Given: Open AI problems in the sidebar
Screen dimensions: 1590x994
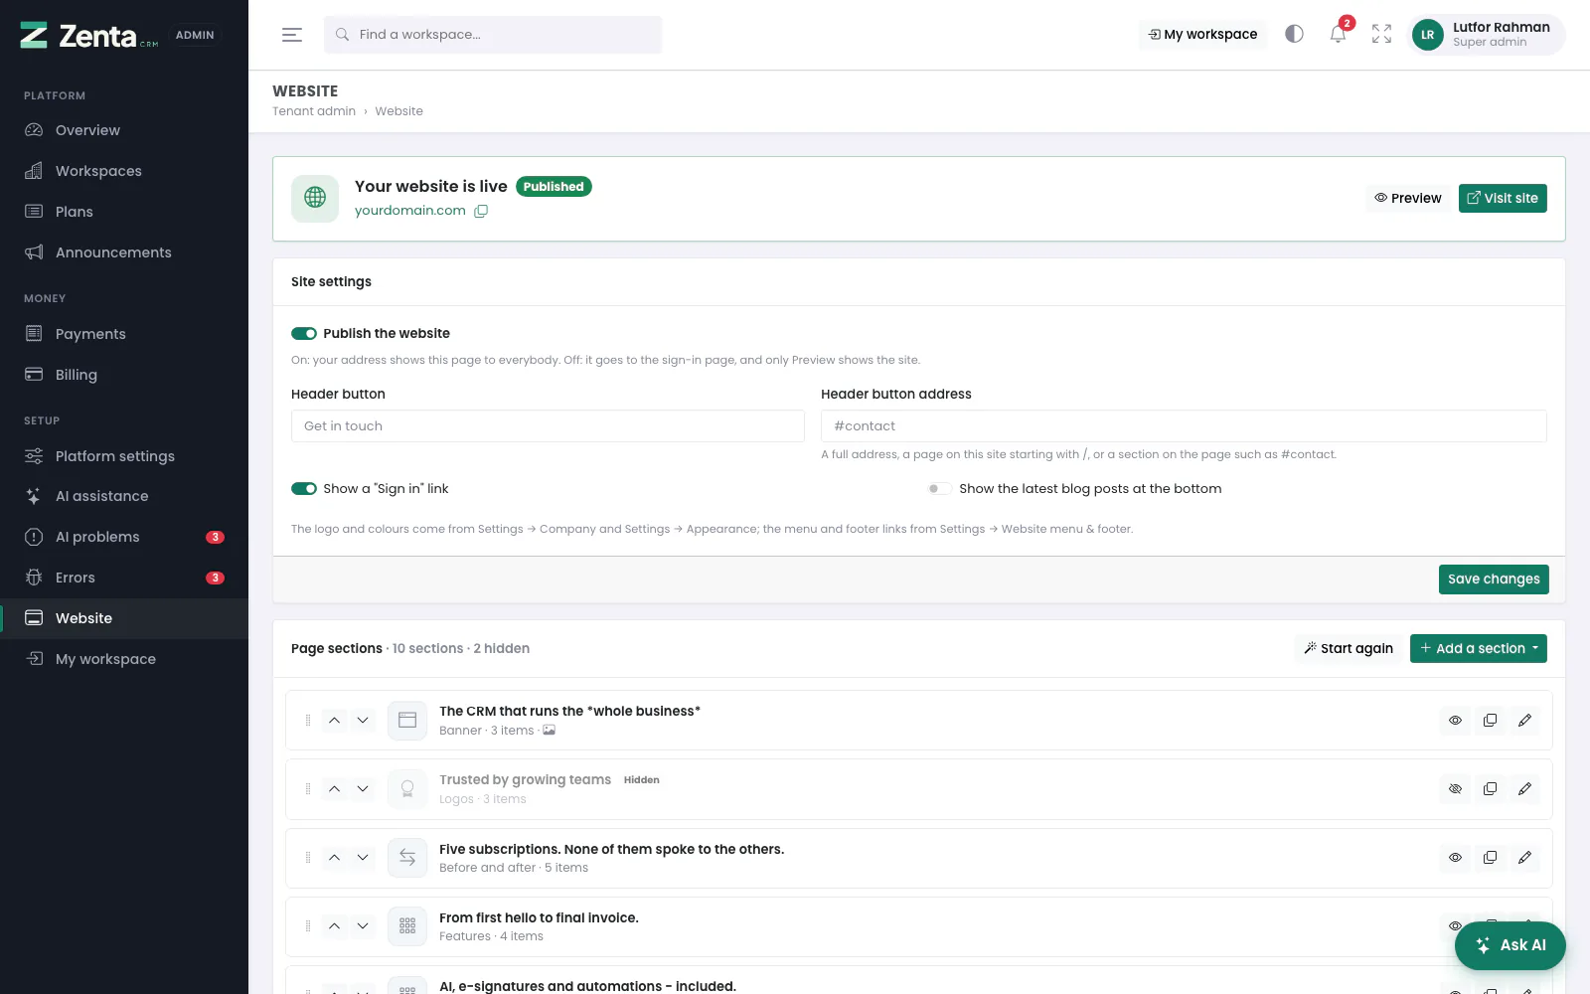Looking at the screenshot, I should [x=124, y=537].
